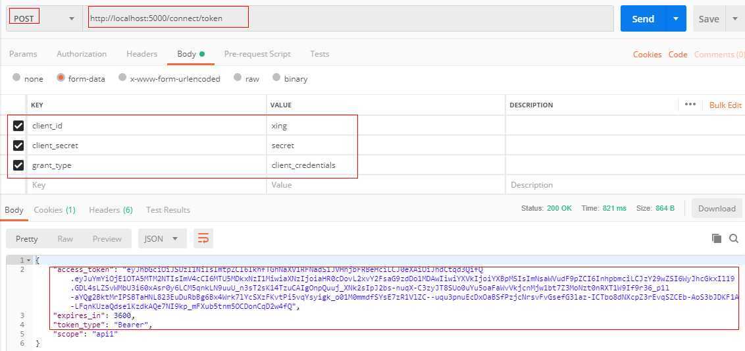Viewport: 745px width, 351px height.
Task: Focus the empty new Description field
Action: (625, 184)
